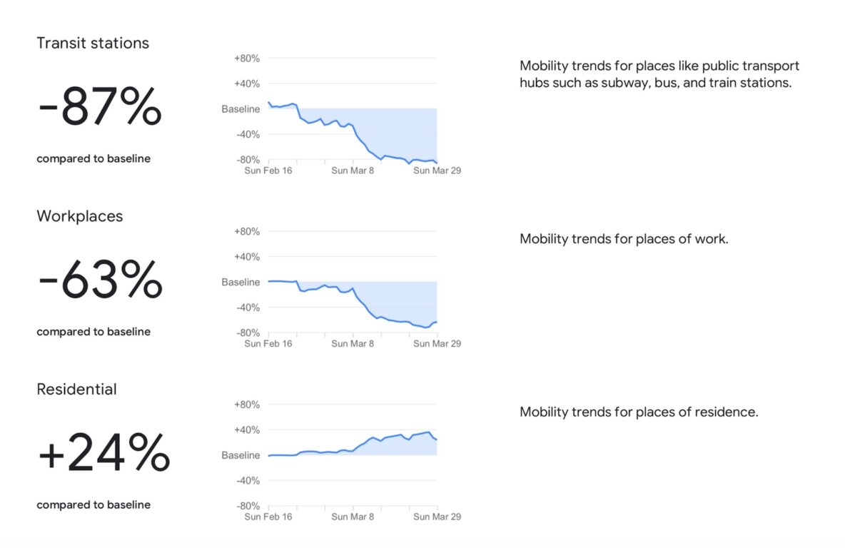Select the -63% workplaces figure

(100, 280)
